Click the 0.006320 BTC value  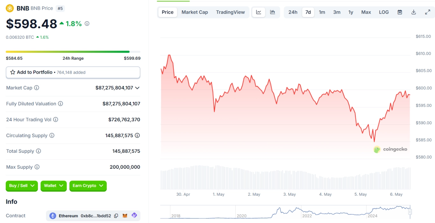pos(20,37)
